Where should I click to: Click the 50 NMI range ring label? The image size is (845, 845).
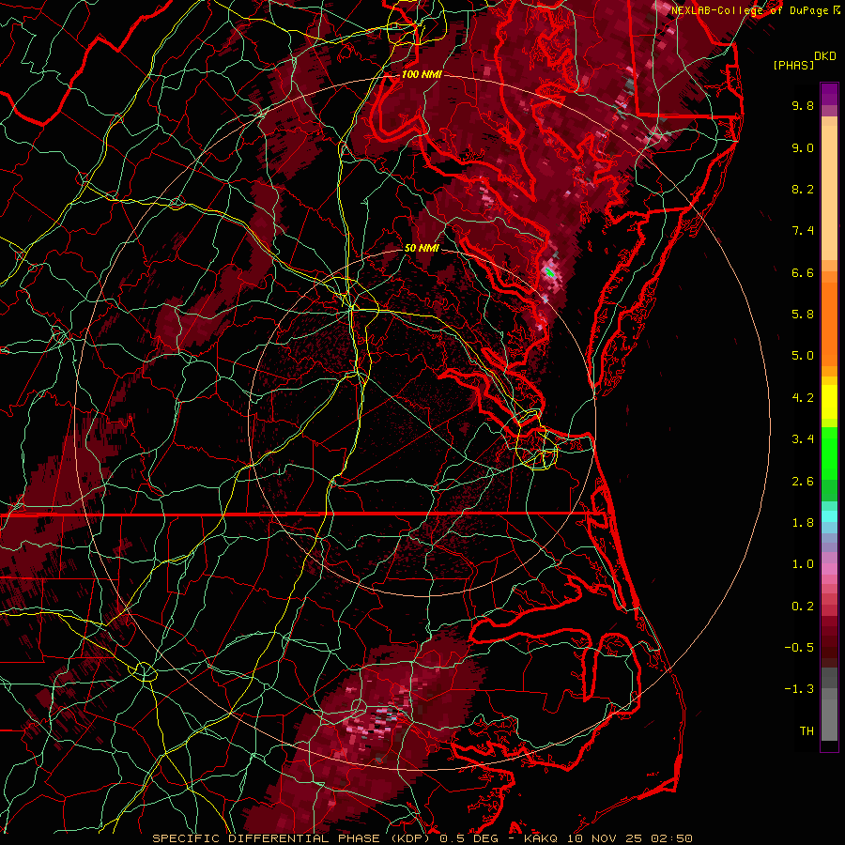422,248
